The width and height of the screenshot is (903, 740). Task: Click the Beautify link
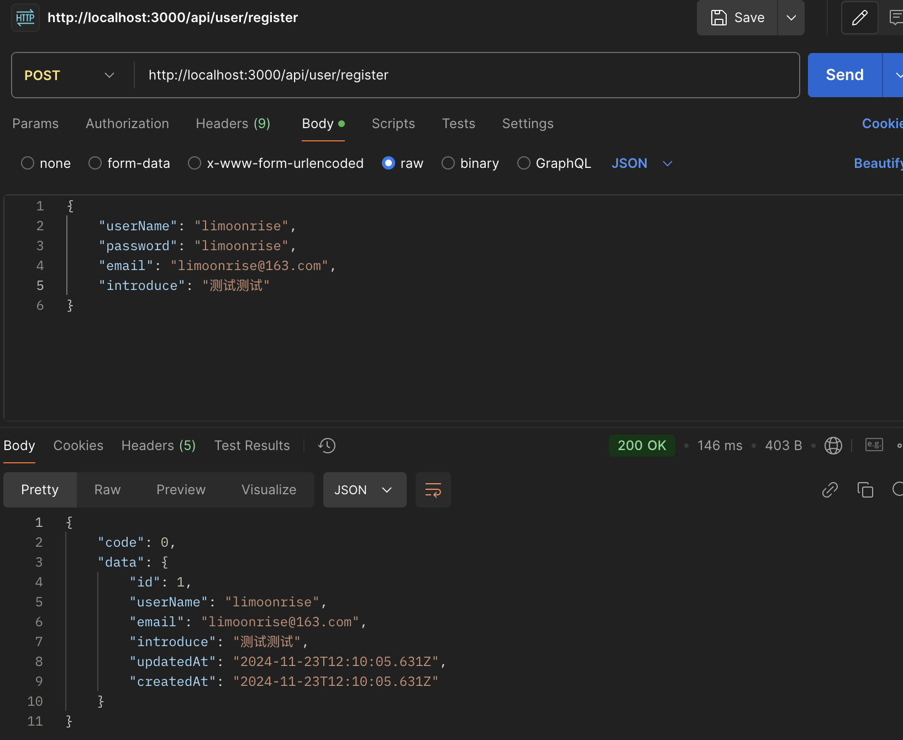tap(879, 163)
